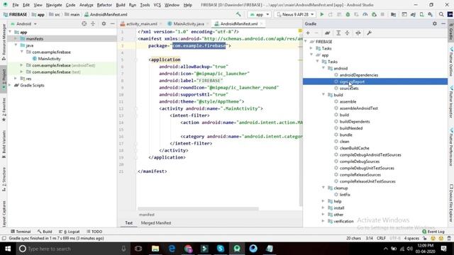Open the Android project view dropdown
This screenshot has height=255, width=454.
point(23,23)
